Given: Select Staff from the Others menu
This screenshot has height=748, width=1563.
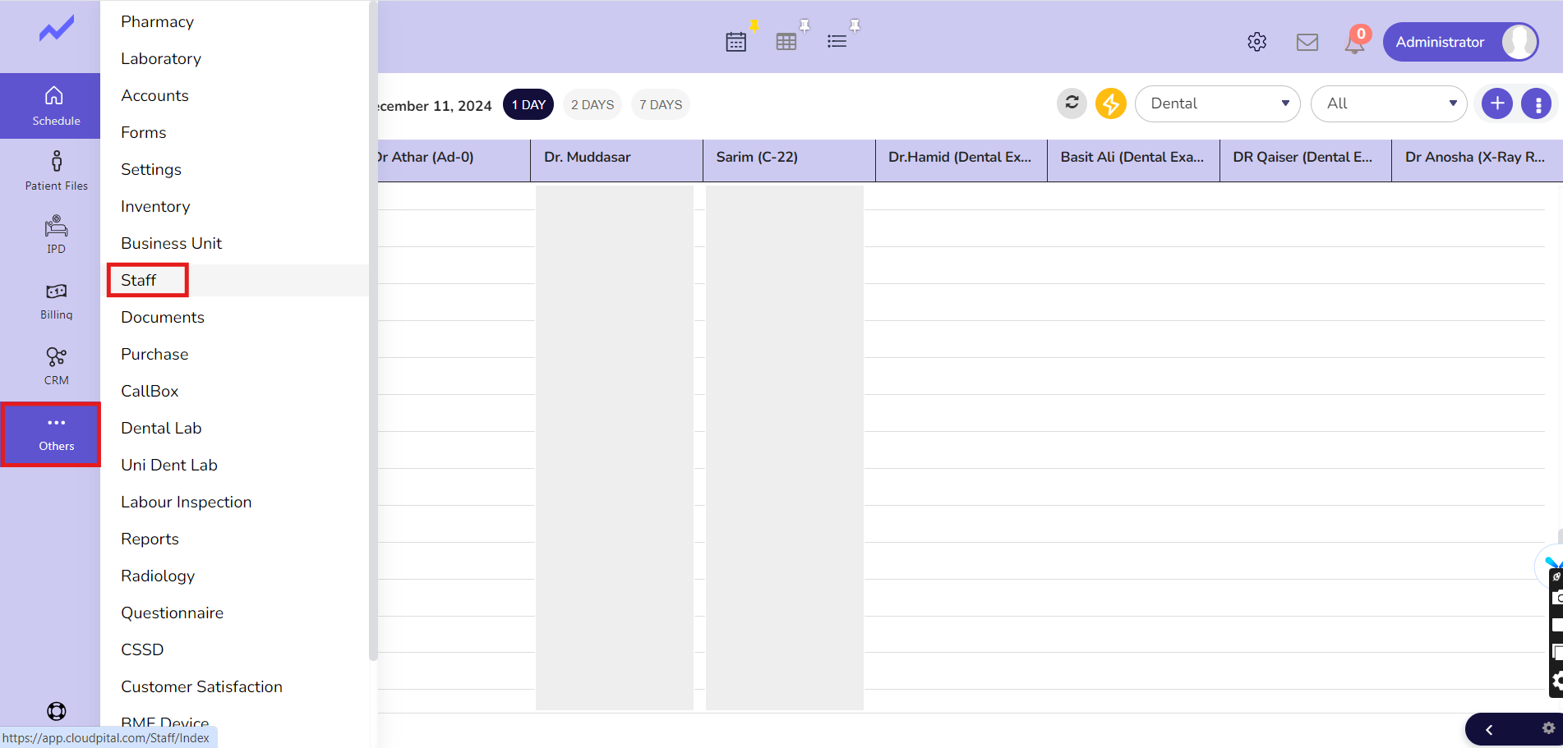Looking at the screenshot, I should (139, 280).
